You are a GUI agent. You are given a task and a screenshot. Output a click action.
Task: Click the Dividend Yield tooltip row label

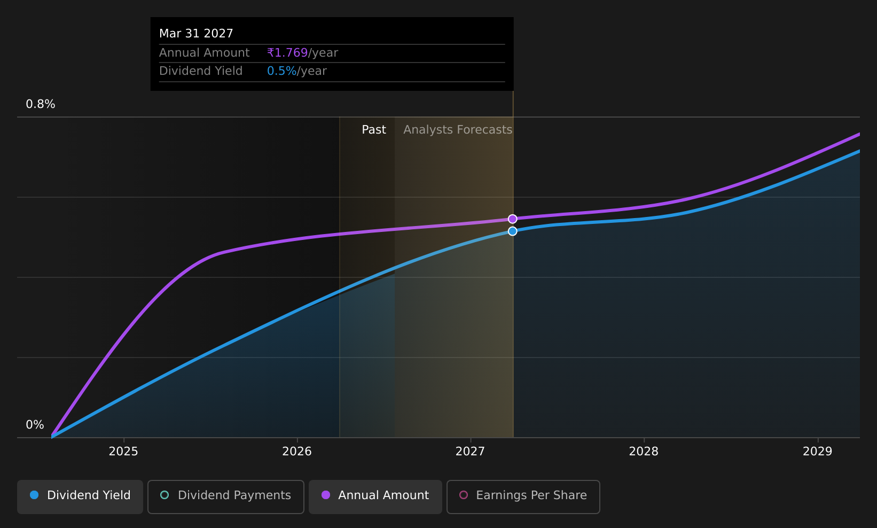tap(201, 71)
